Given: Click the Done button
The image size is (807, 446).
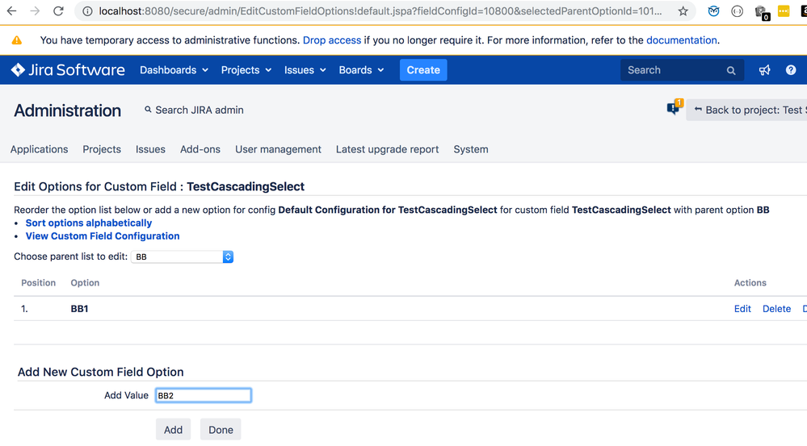Looking at the screenshot, I should pyautogui.click(x=221, y=430).
